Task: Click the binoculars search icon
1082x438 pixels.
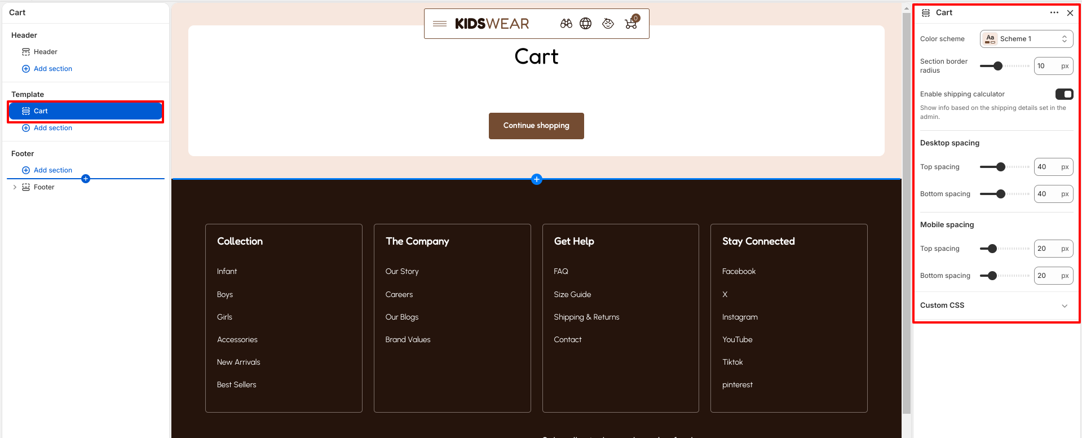Action: (566, 24)
